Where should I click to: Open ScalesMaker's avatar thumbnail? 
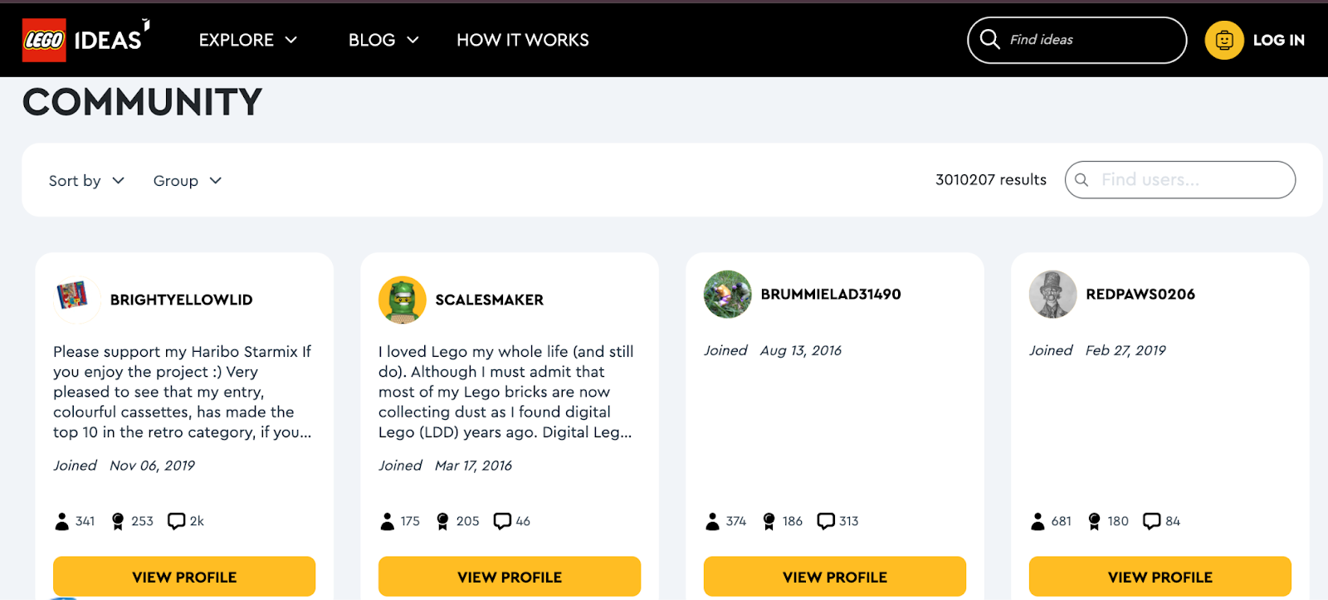[402, 300]
